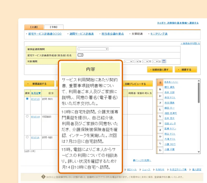Click the 新規追加する button
This screenshot has width=207, height=183.
point(39,84)
